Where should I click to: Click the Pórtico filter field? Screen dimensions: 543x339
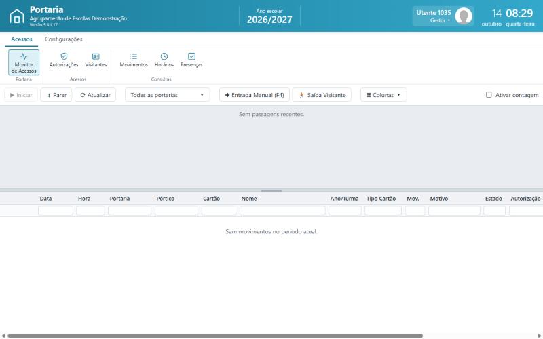(176, 210)
